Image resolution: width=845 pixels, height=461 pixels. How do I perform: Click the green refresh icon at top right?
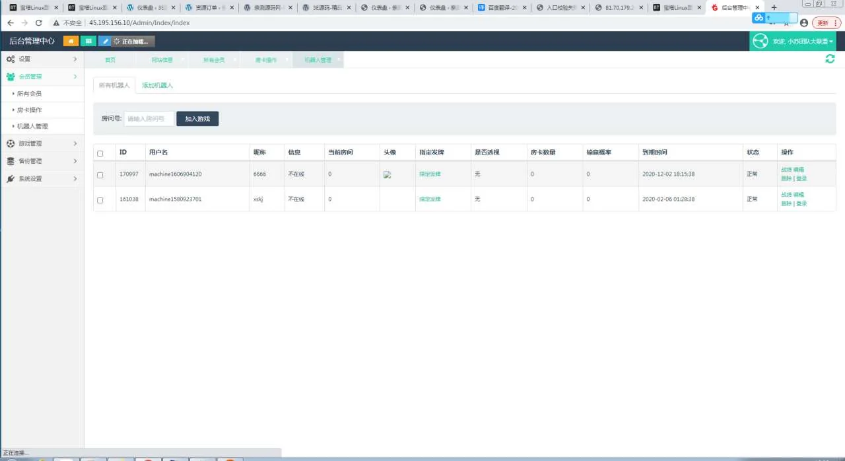click(830, 59)
